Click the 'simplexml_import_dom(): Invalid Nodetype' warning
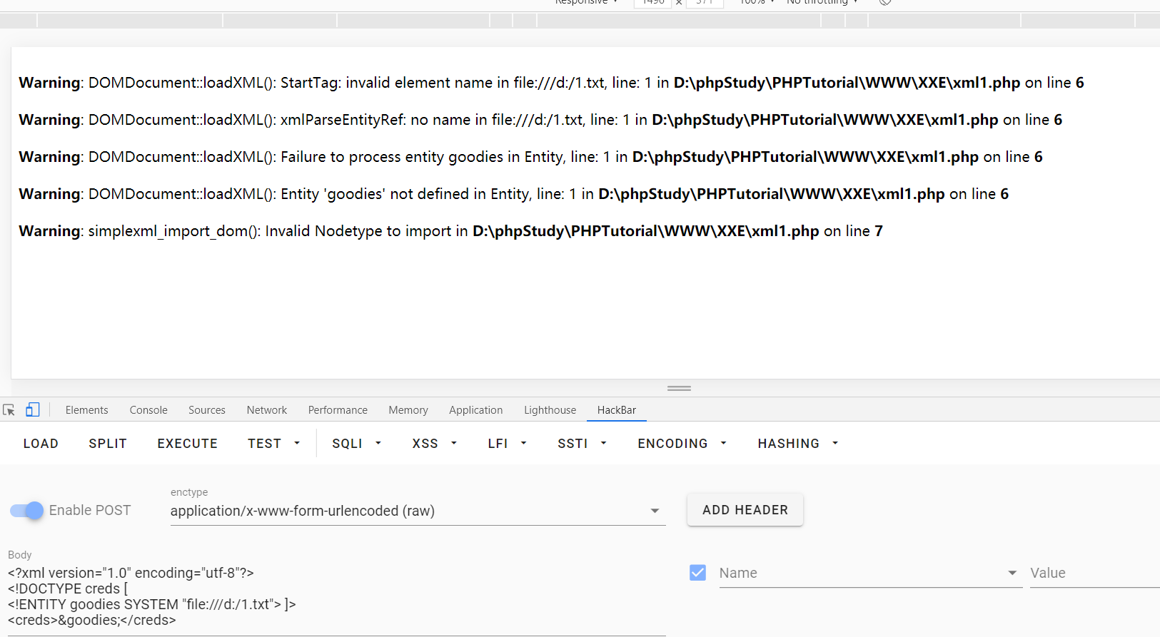Image resolution: width=1160 pixels, height=637 pixels. click(450, 231)
